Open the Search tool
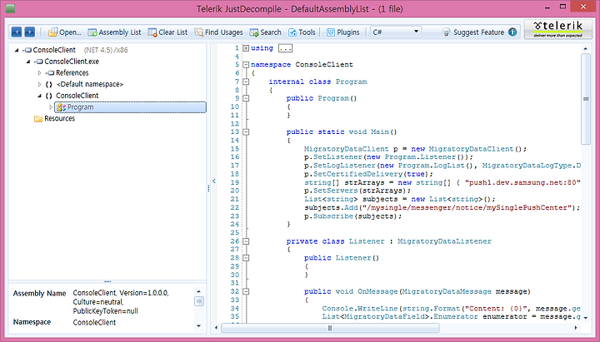600x342 pixels. click(265, 32)
